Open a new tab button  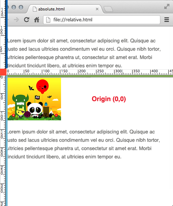click(108, 9)
